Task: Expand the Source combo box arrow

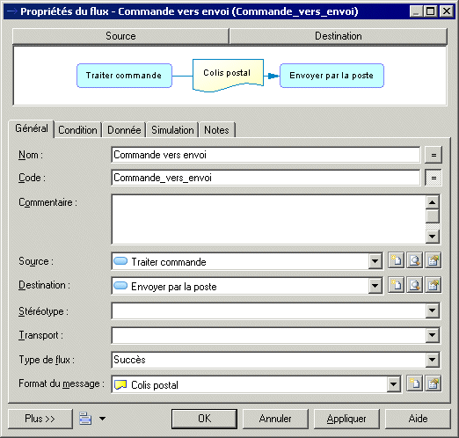Action: pyautogui.click(x=375, y=261)
